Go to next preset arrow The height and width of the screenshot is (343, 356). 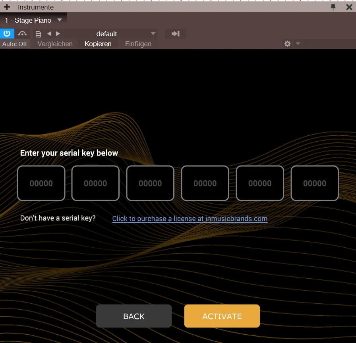tap(58, 34)
